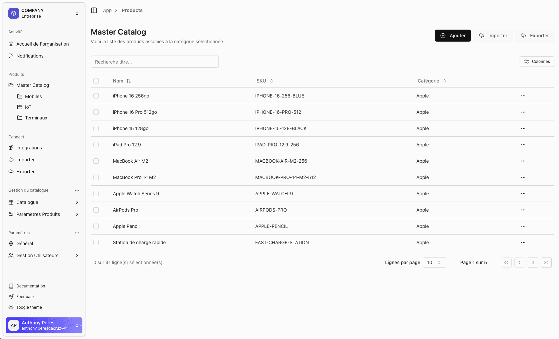Image resolution: width=559 pixels, height=339 pixels.
Task: Expand Paramètres Produits submenu
Action: tap(44, 214)
